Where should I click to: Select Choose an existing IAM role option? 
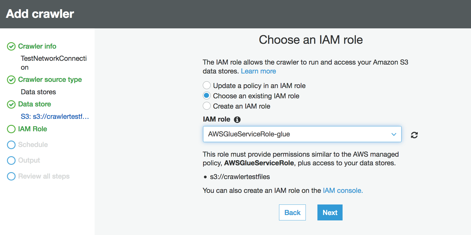207,96
